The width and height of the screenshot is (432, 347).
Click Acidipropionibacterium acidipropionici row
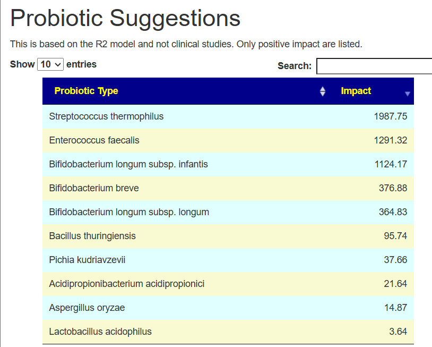[x=127, y=284]
